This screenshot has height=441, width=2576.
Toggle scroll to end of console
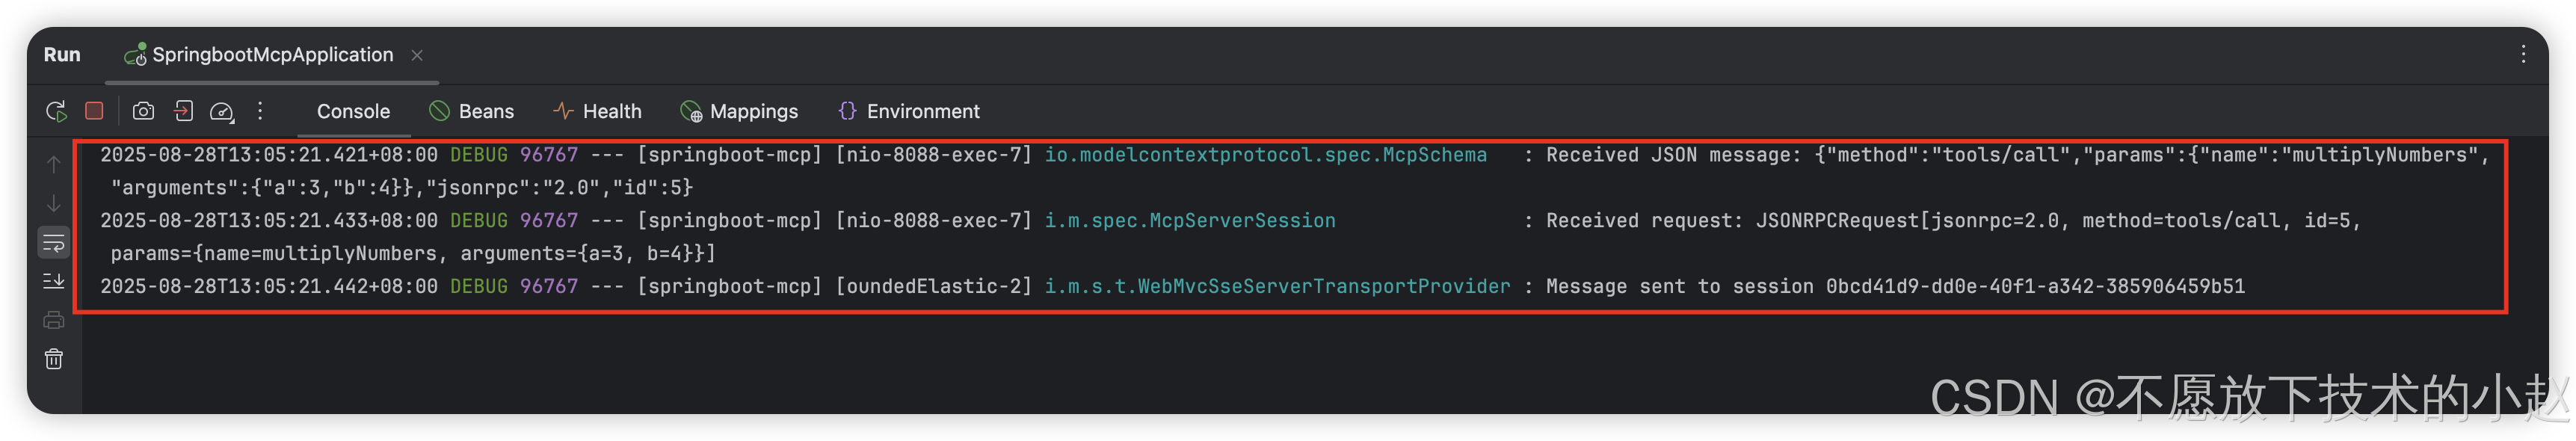[x=54, y=282]
